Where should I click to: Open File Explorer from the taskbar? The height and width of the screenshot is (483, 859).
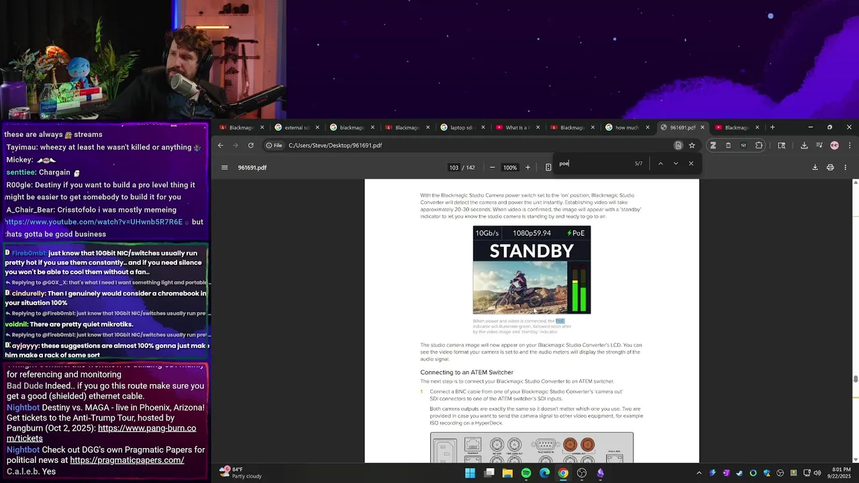(507, 473)
